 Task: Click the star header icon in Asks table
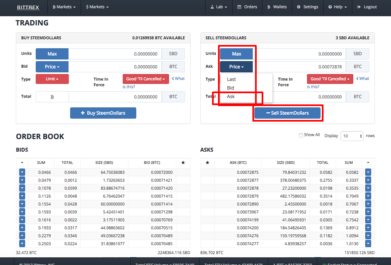(x=207, y=163)
